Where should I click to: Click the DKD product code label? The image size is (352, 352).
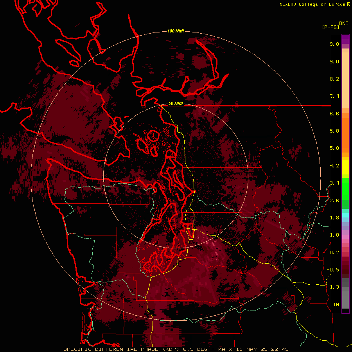pyautogui.click(x=344, y=23)
